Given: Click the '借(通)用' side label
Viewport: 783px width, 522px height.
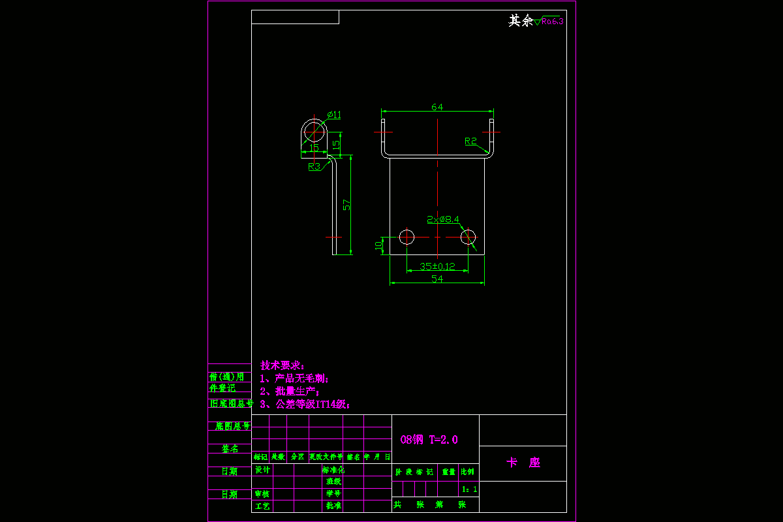Looking at the screenshot, I should tap(226, 377).
